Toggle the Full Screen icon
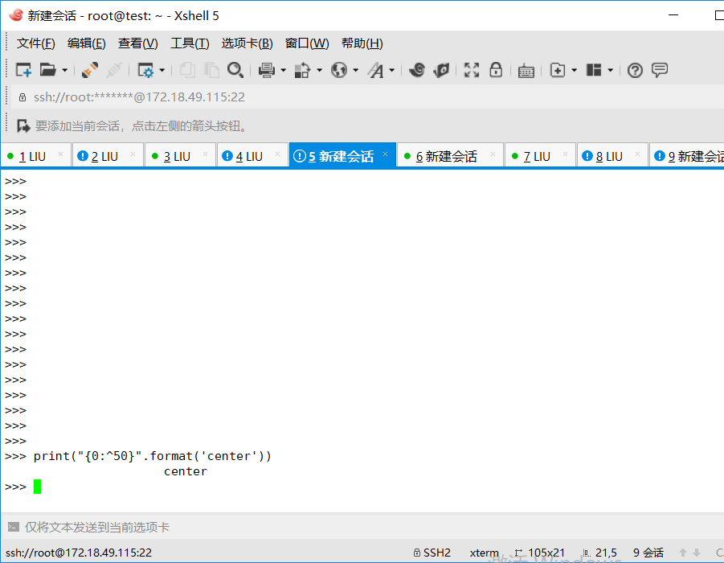The image size is (724, 563). 472,70
